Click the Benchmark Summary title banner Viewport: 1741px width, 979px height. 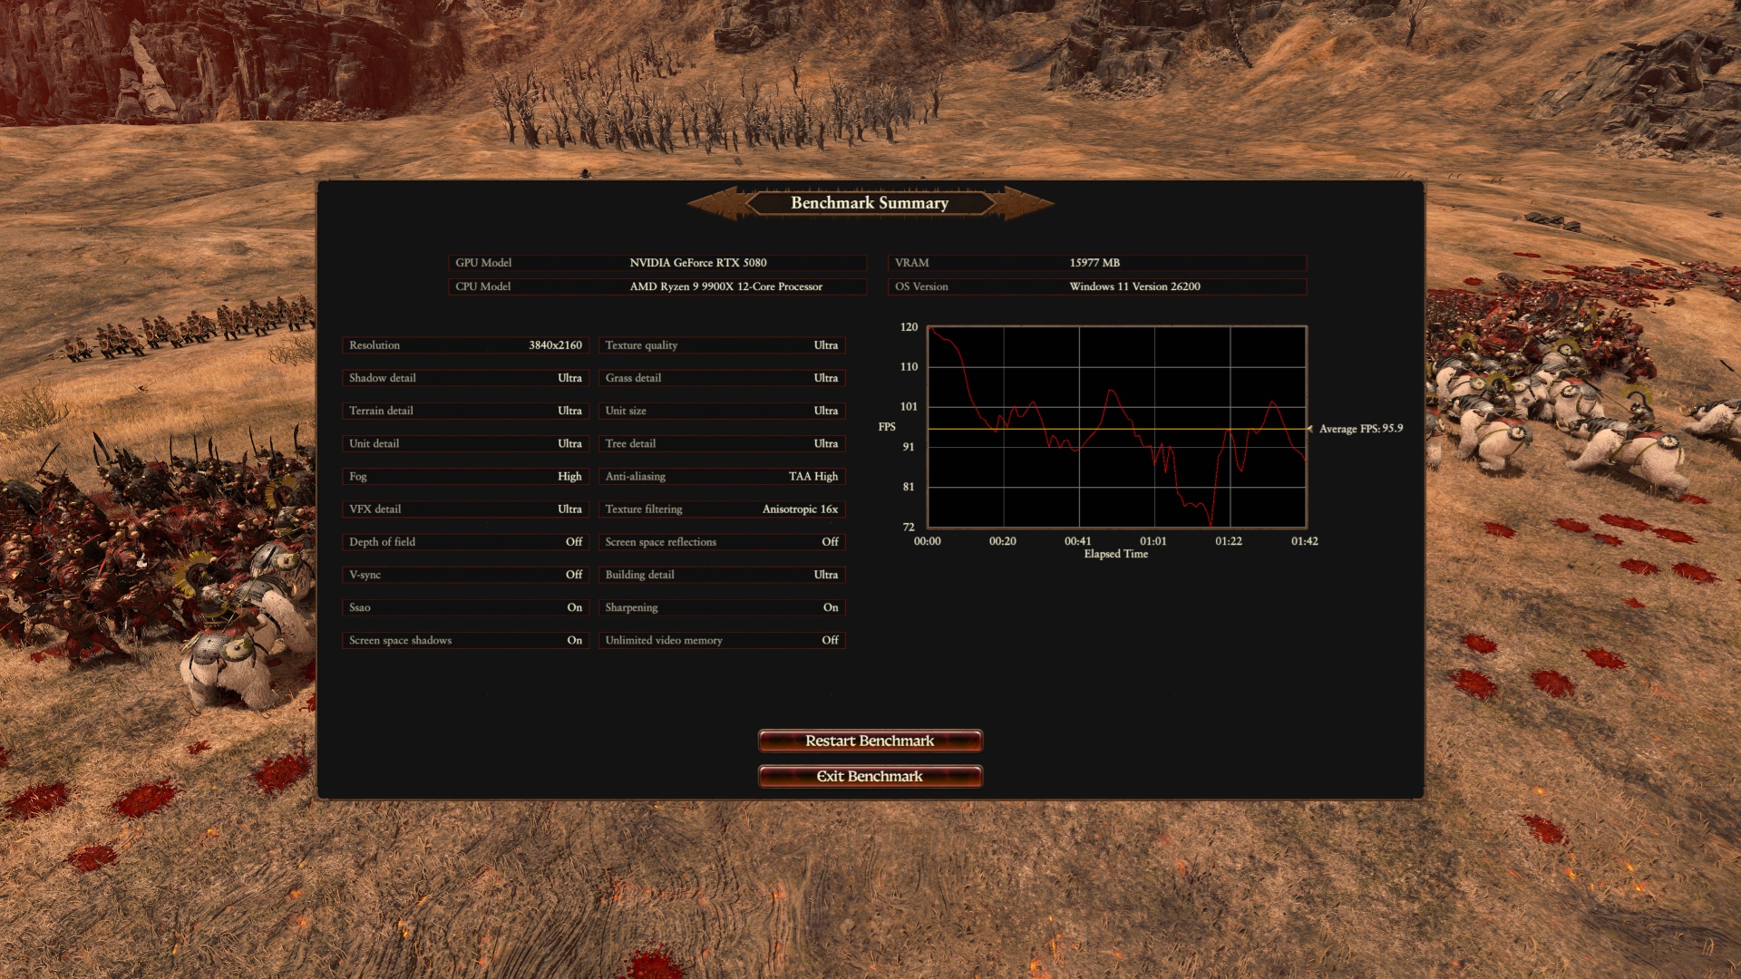pos(870,203)
